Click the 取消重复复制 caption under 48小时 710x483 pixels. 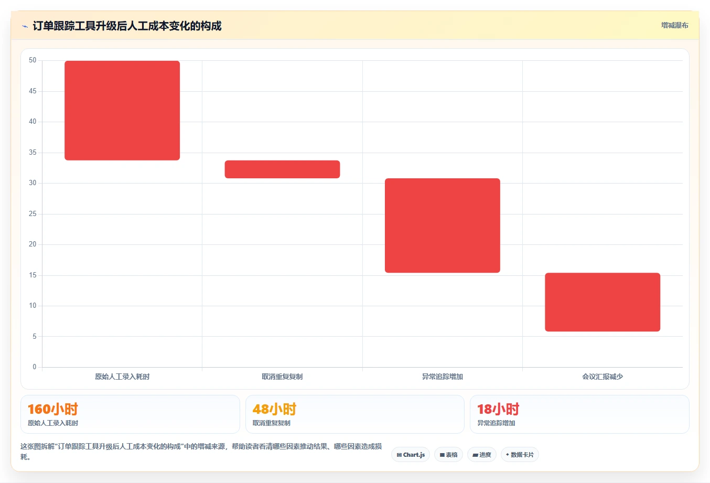click(271, 423)
